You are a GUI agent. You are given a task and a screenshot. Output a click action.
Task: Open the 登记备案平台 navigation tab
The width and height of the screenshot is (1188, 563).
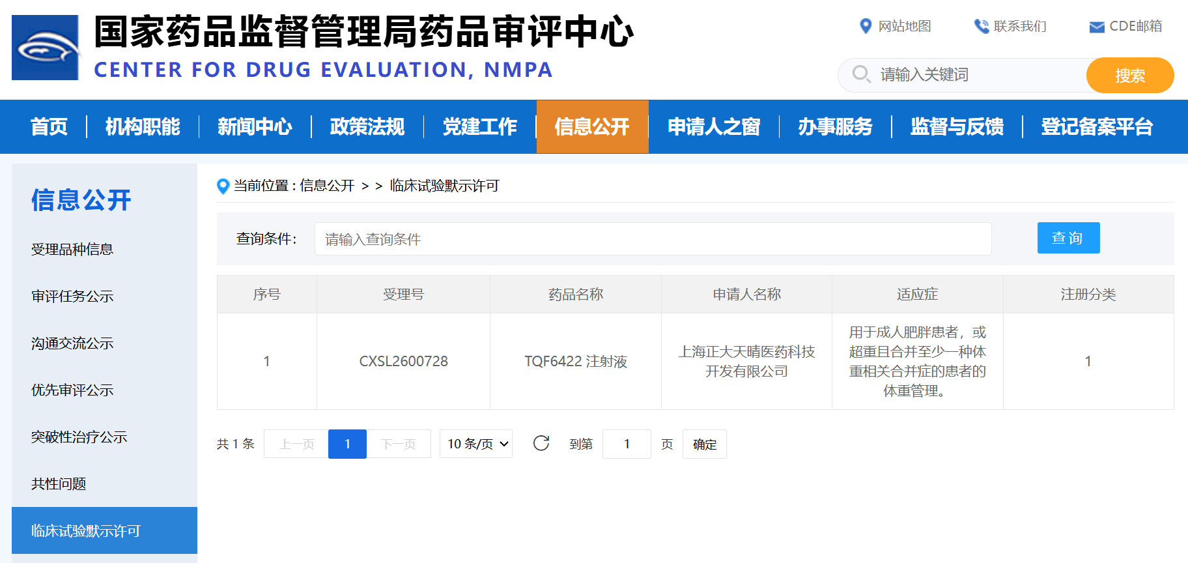(x=1097, y=126)
